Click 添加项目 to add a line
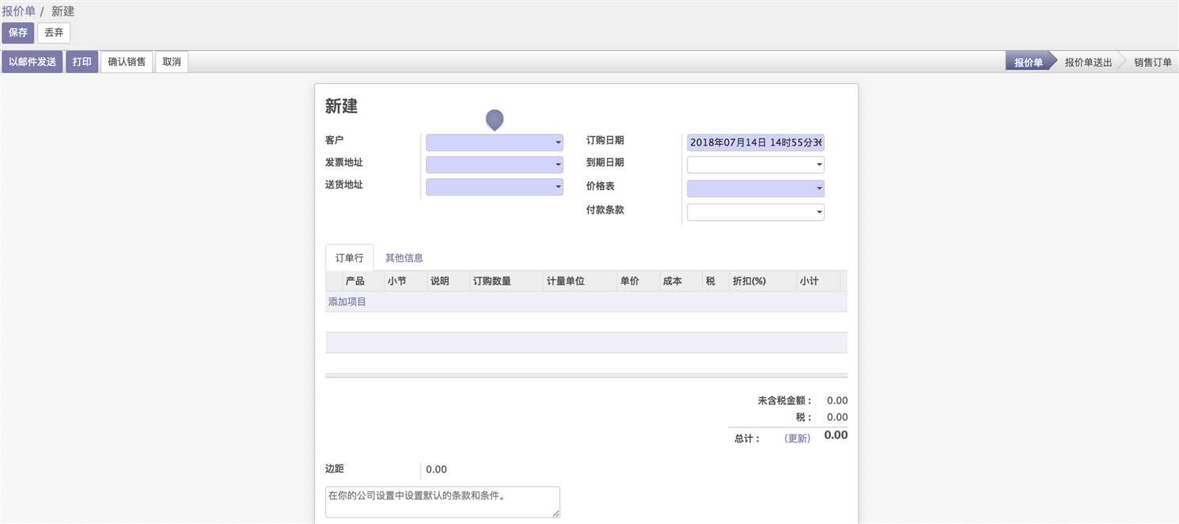The image size is (1179, 524). click(347, 302)
